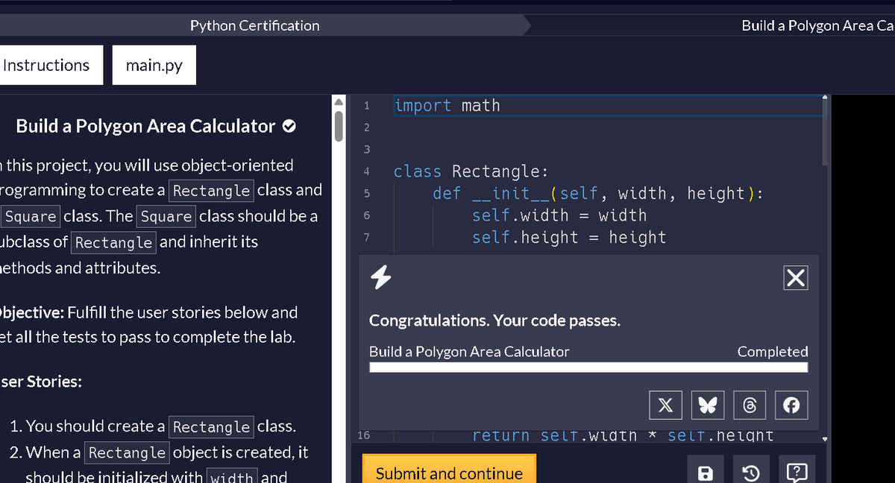Click the instructions panel scrollbar thumb
This screenshot has height=483, width=895.
click(x=338, y=125)
